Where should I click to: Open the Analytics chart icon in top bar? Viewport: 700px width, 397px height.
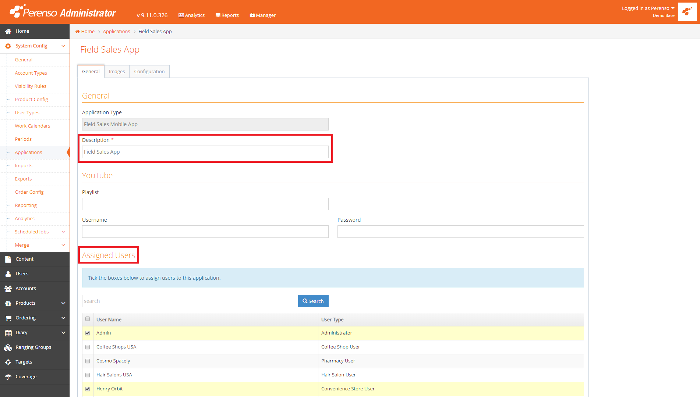181,15
